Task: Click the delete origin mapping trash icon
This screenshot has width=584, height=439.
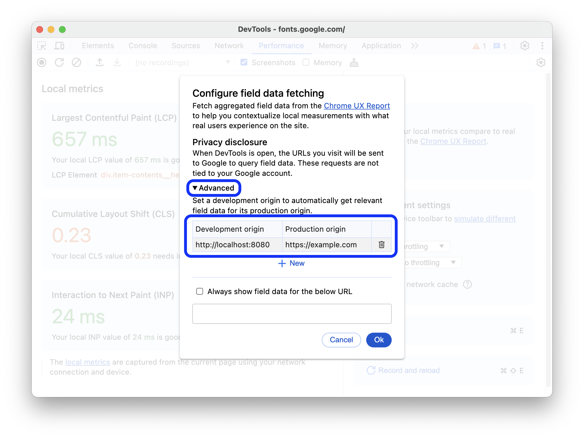Action: click(x=381, y=244)
